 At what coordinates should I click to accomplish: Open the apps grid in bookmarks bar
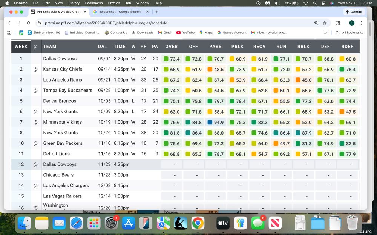9,33
